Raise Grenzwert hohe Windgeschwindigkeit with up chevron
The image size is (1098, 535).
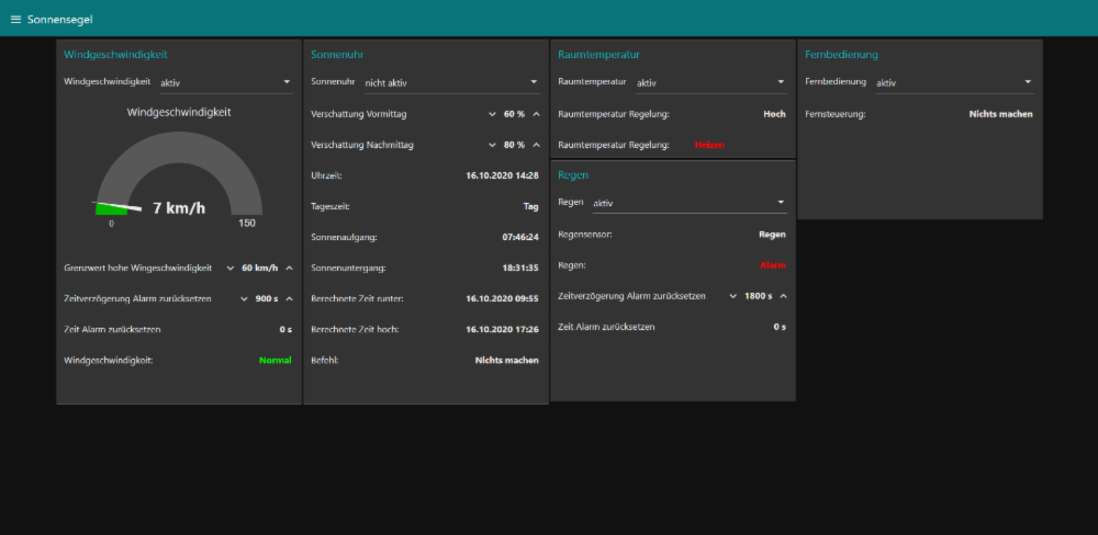click(289, 268)
